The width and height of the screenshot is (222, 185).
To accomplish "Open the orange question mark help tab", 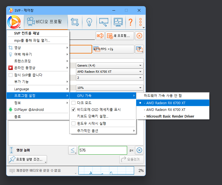I will click(130, 22).
